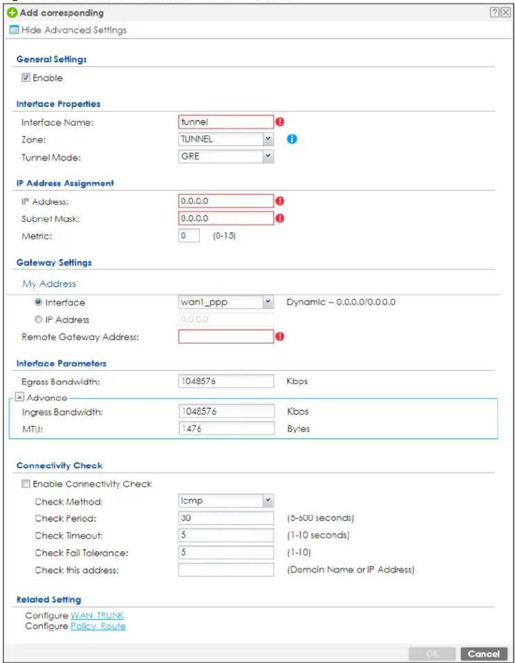This screenshot has width=515, height=663.
Task: Click the IP Address field in IP Address Assignment
Action: (226, 201)
